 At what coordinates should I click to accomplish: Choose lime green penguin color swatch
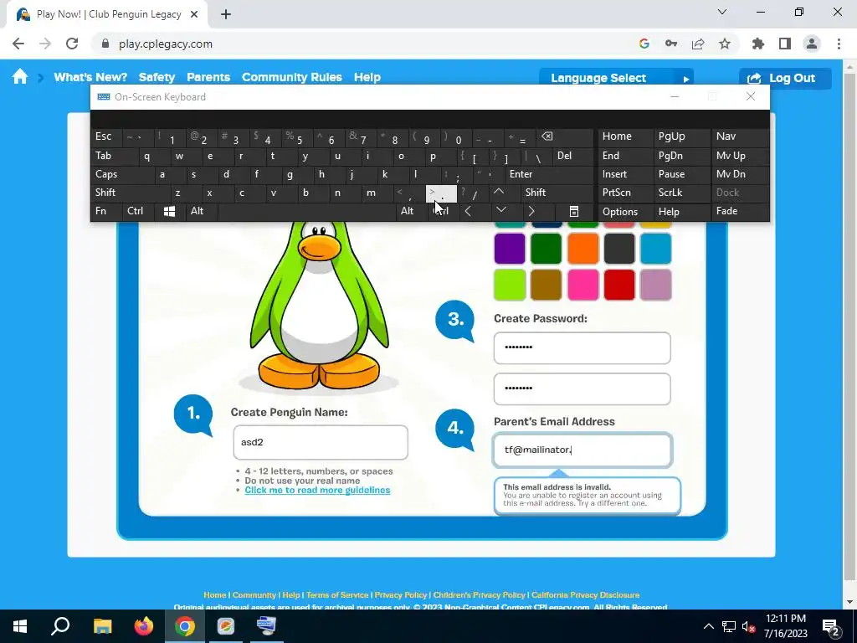click(x=510, y=285)
